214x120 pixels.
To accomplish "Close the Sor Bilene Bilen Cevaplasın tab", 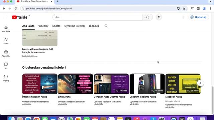I will (x=51, y=1).
